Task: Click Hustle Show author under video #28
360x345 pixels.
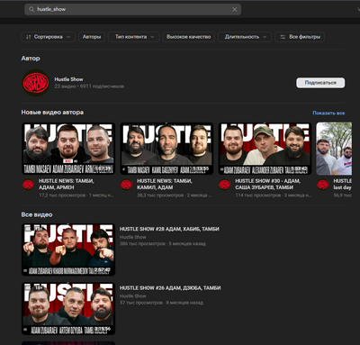Action: click(133, 237)
